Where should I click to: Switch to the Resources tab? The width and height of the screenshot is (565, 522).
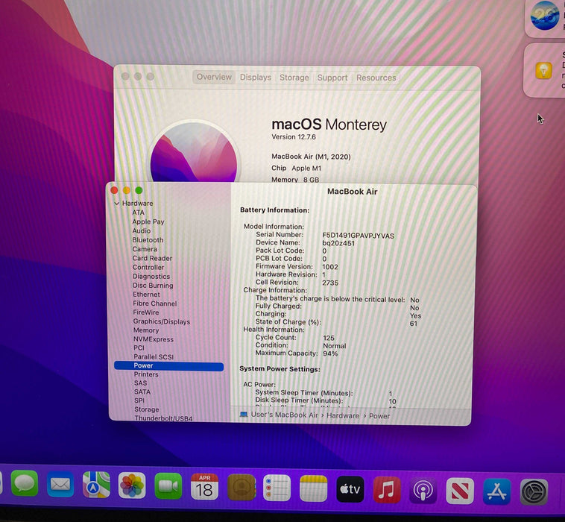[376, 78]
